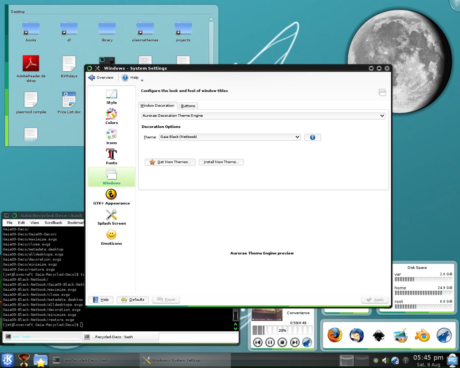
Task: Launch Firefox from the quick launcher
Action: pyautogui.click(x=335, y=336)
